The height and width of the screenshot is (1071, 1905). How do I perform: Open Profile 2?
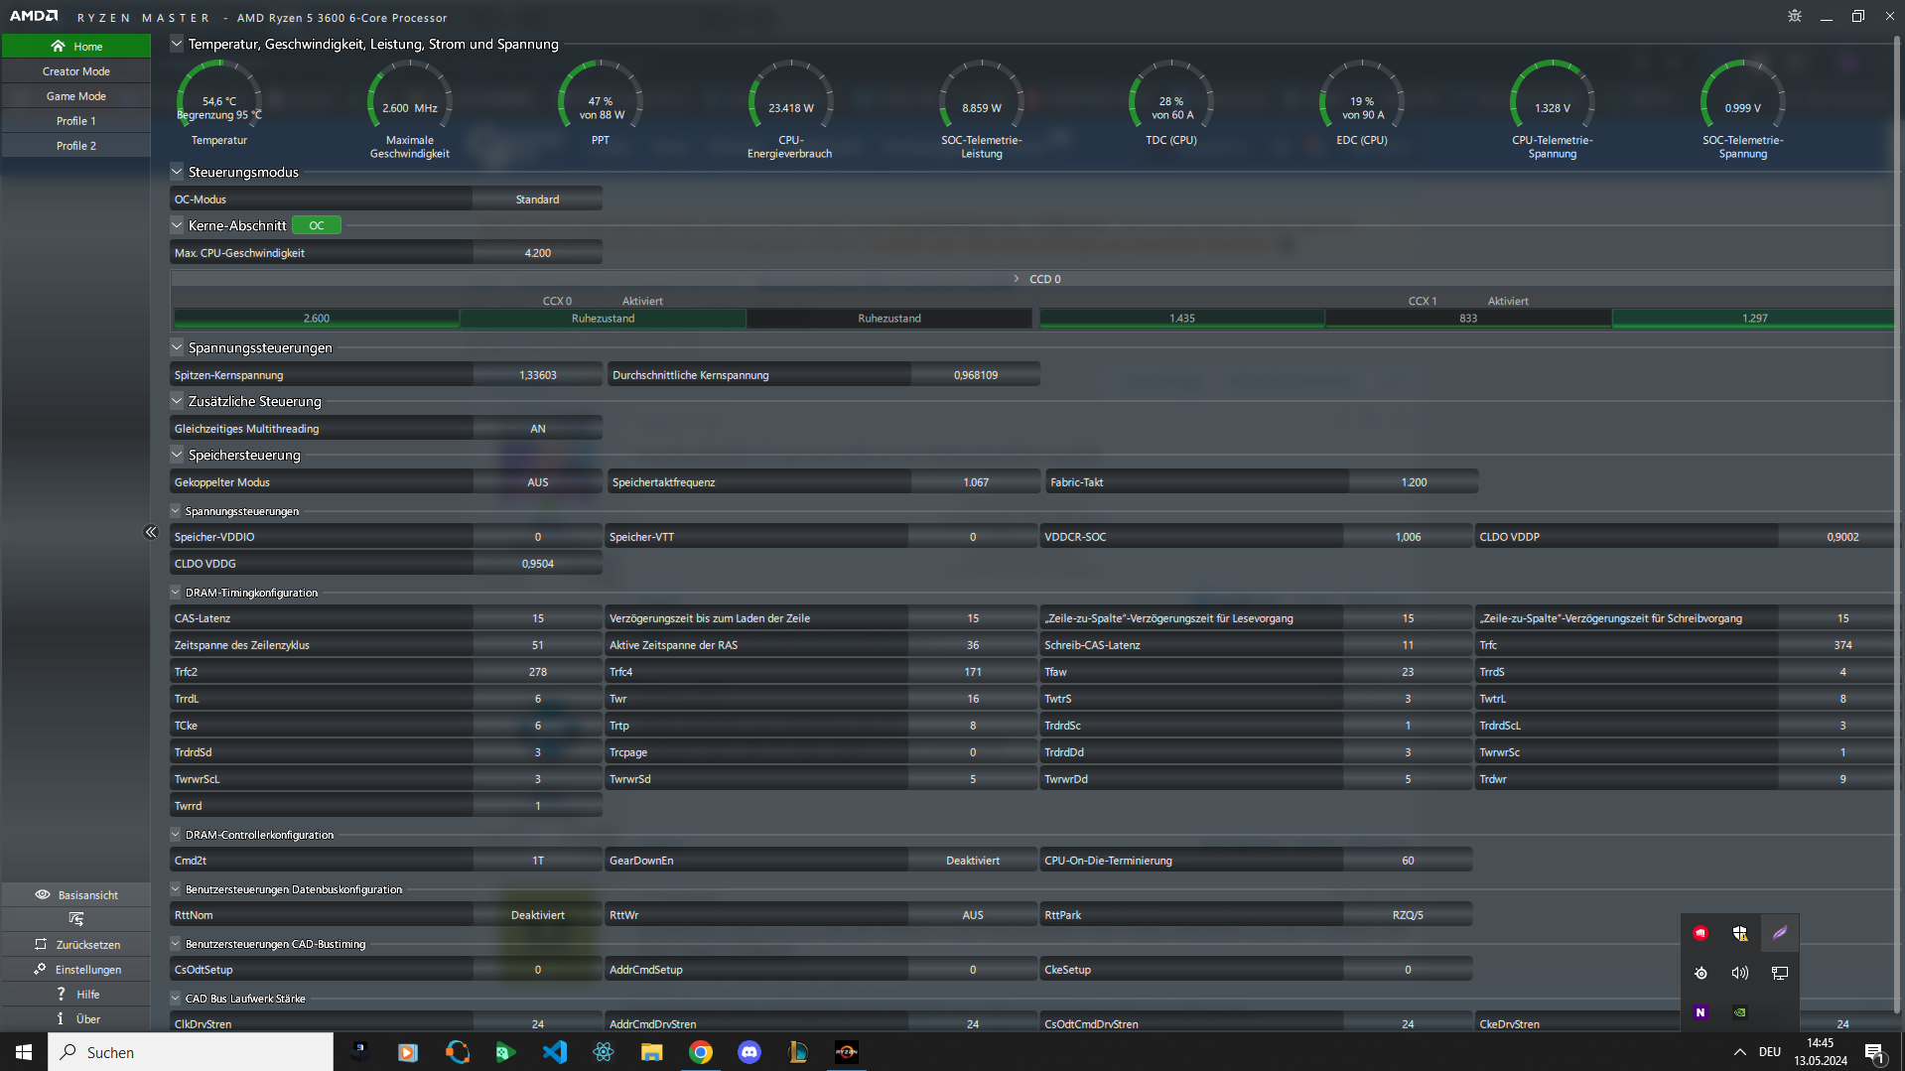coord(76,146)
